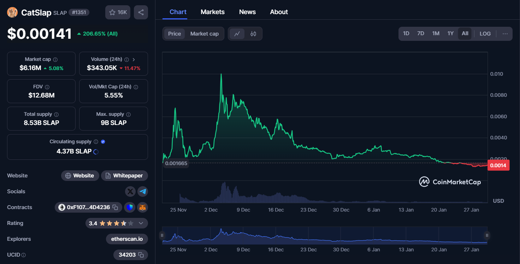The width and height of the screenshot is (520, 264).
Task: Copy the contract address
Action: [x=115, y=207]
